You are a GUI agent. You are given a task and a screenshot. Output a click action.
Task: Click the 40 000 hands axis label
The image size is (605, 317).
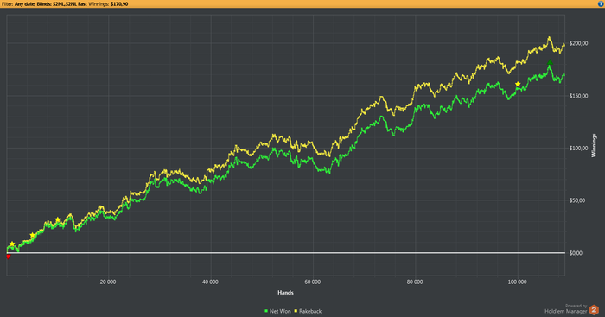[x=210, y=282]
